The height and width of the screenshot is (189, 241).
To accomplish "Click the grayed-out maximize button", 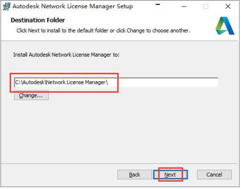I will coord(207,6).
